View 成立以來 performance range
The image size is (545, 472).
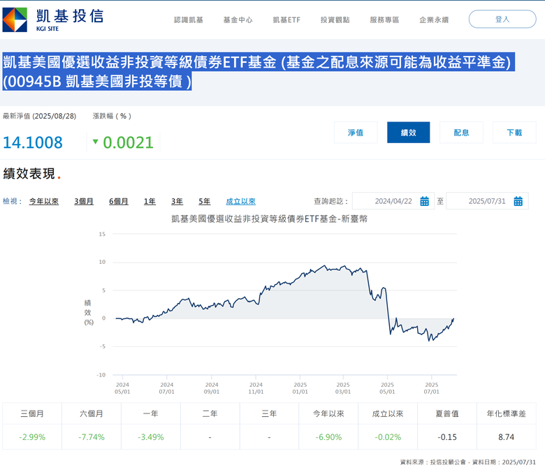(240, 202)
